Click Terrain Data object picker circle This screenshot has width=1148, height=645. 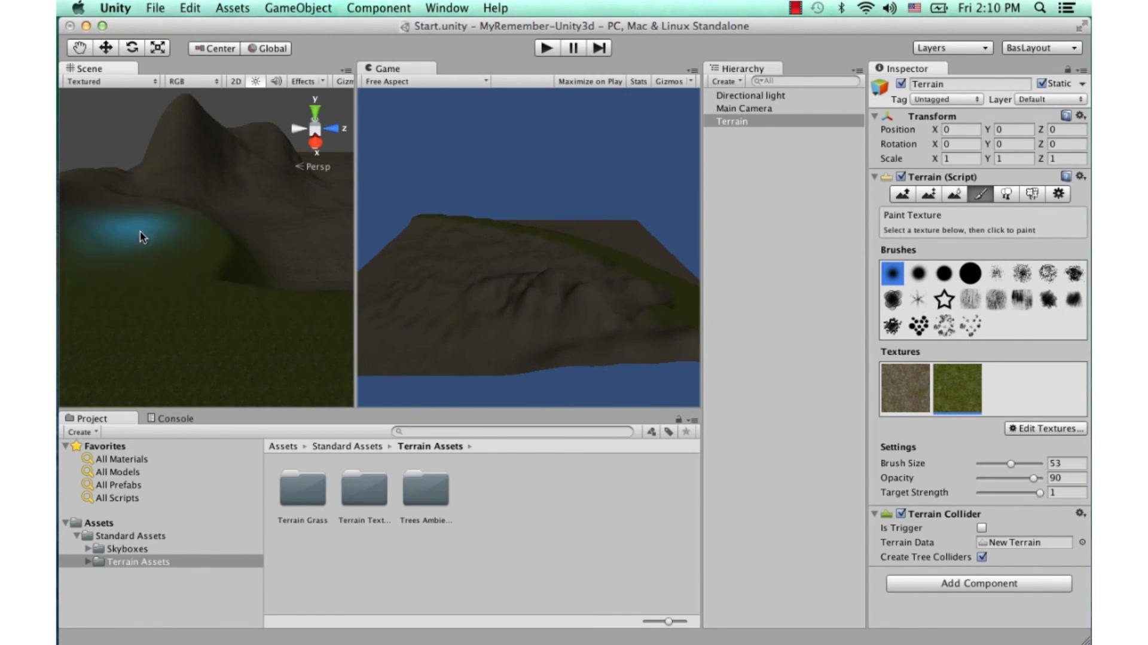coord(1082,542)
